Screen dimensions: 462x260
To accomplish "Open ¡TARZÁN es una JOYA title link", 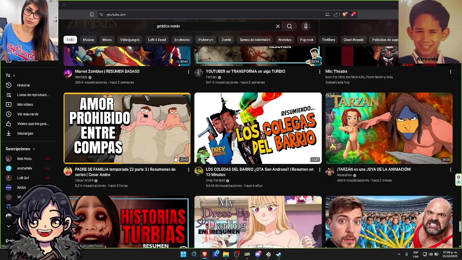I will click(x=374, y=169).
